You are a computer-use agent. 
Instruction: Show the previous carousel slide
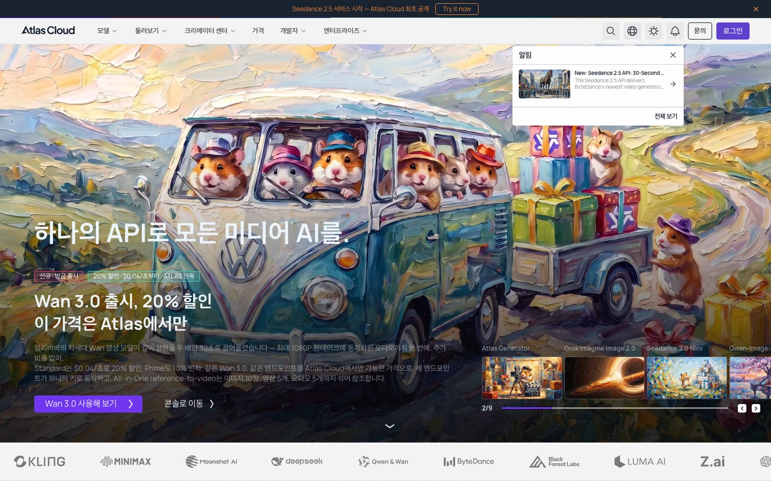point(742,408)
